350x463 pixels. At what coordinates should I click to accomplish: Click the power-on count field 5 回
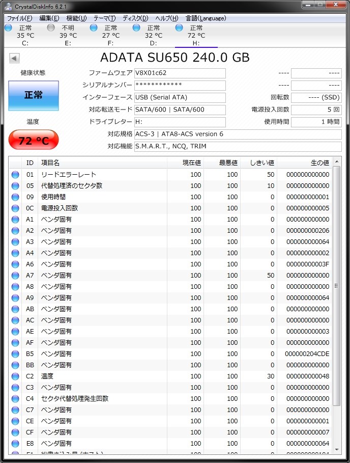[x=316, y=110]
